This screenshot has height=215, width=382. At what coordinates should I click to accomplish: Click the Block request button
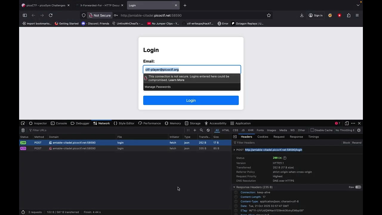(x=346, y=143)
